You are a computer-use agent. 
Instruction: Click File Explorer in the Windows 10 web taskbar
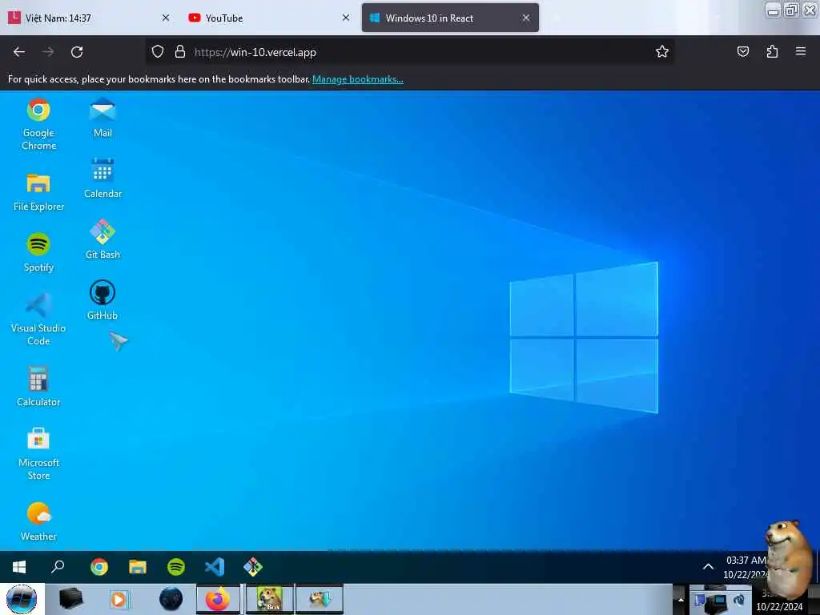(138, 567)
